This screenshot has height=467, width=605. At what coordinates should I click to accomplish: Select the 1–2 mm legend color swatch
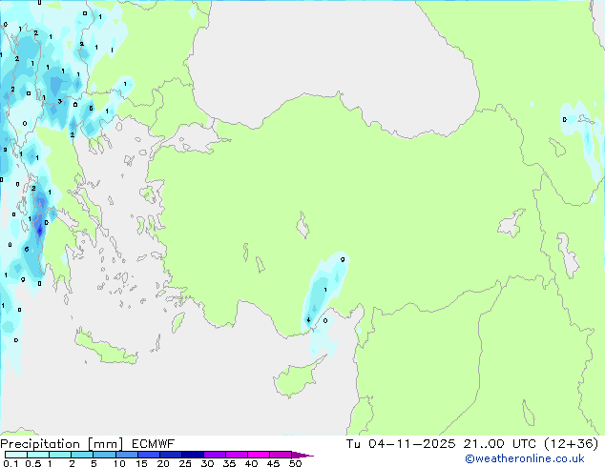pyautogui.click(x=60, y=455)
